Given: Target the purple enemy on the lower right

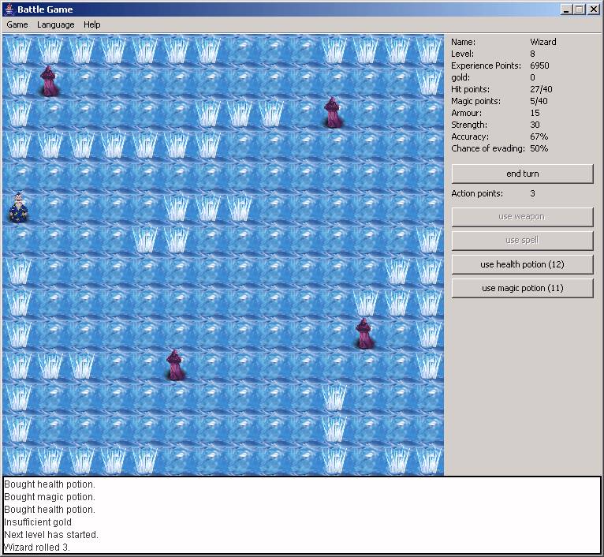Looking at the screenshot, I should pyautogui.click(x=365, y=334).
